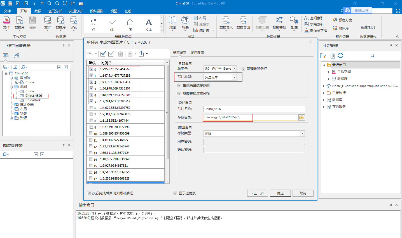Click the 存储目录 path field
Viewport: 402px width, 238px height.
[251, 117]
